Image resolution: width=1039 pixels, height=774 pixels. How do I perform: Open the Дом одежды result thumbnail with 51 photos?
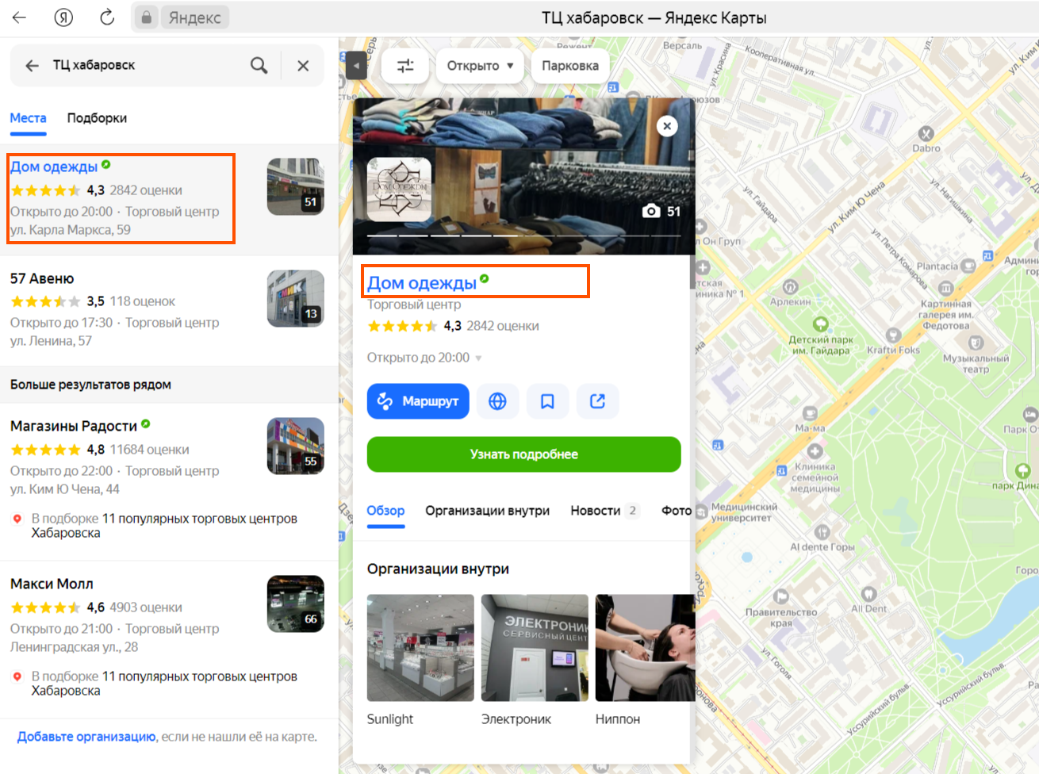click(x=295, y=187)
